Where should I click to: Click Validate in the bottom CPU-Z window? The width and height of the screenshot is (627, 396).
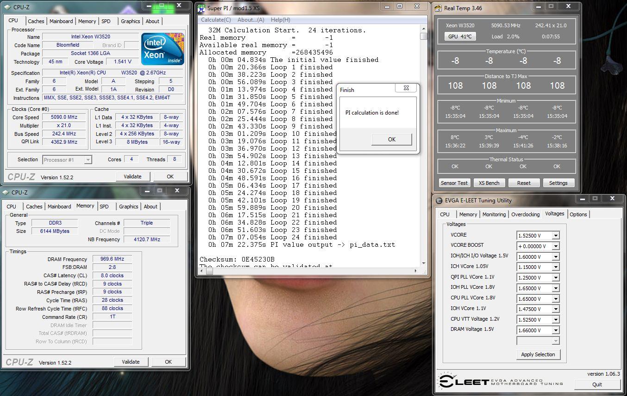tap(131, 362)
